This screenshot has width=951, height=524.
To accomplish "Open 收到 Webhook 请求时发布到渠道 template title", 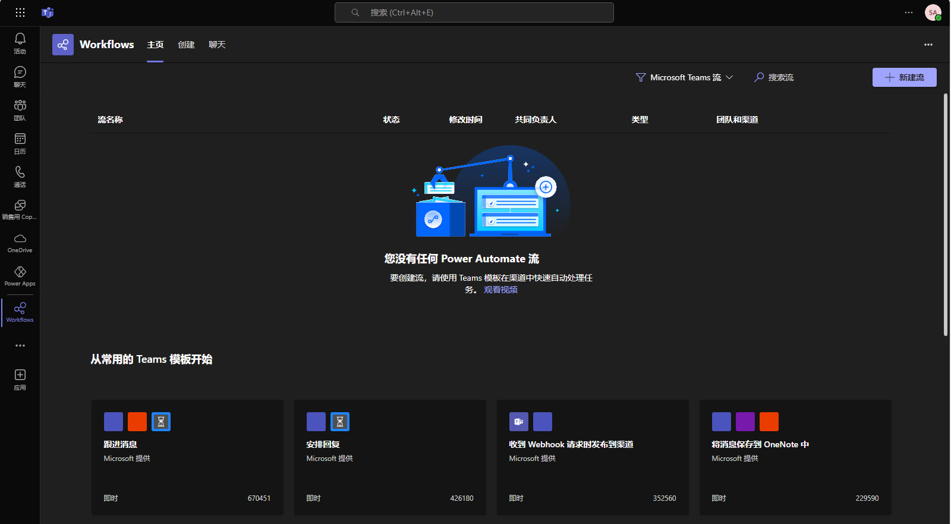I will 571,444.
